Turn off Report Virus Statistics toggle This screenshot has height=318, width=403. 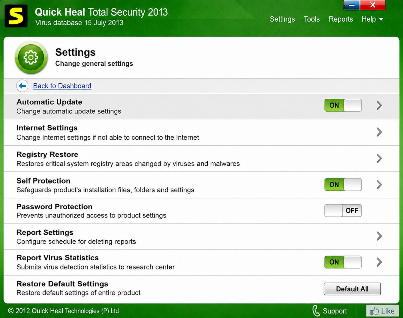(343, 262)
